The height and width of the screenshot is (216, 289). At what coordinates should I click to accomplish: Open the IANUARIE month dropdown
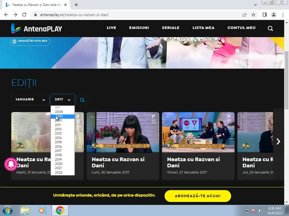click(x=30, y=100)
